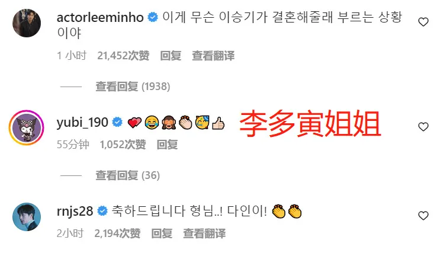The width and height of the screenshot is (440, 256).
Task: Reply to yubi_190's emoji comment
Action: click(167, 145)
